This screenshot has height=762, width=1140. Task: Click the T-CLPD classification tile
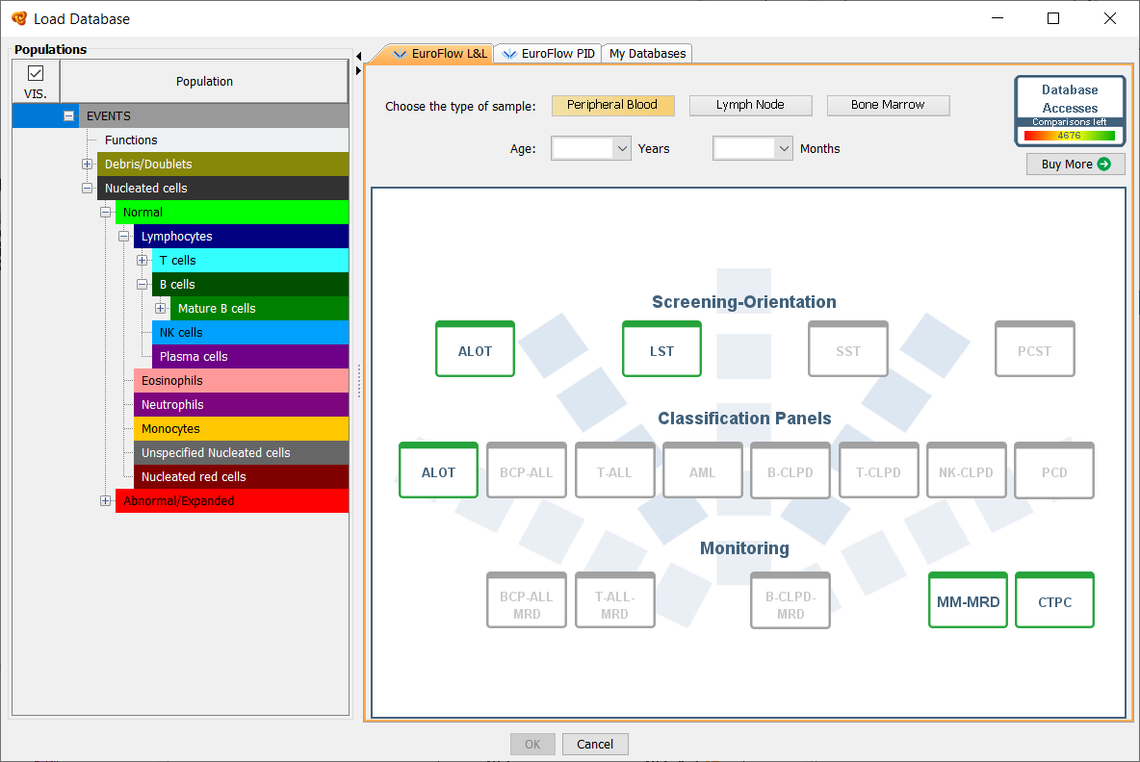pyautogui.click(x=878, y=470)
